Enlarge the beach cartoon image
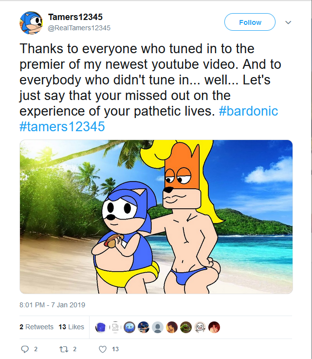 (x=156, y=217)
